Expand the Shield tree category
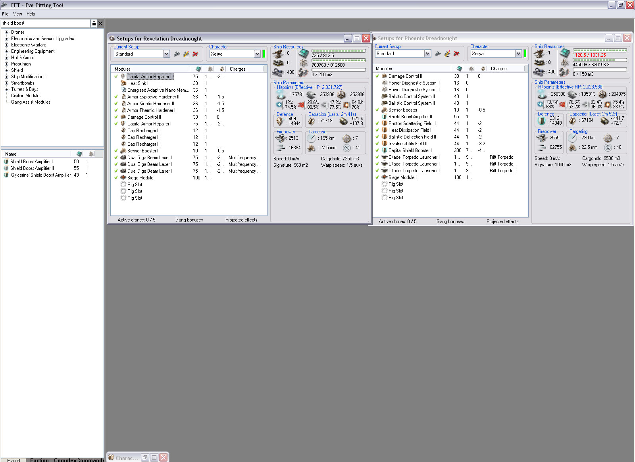 click(6, 70)
